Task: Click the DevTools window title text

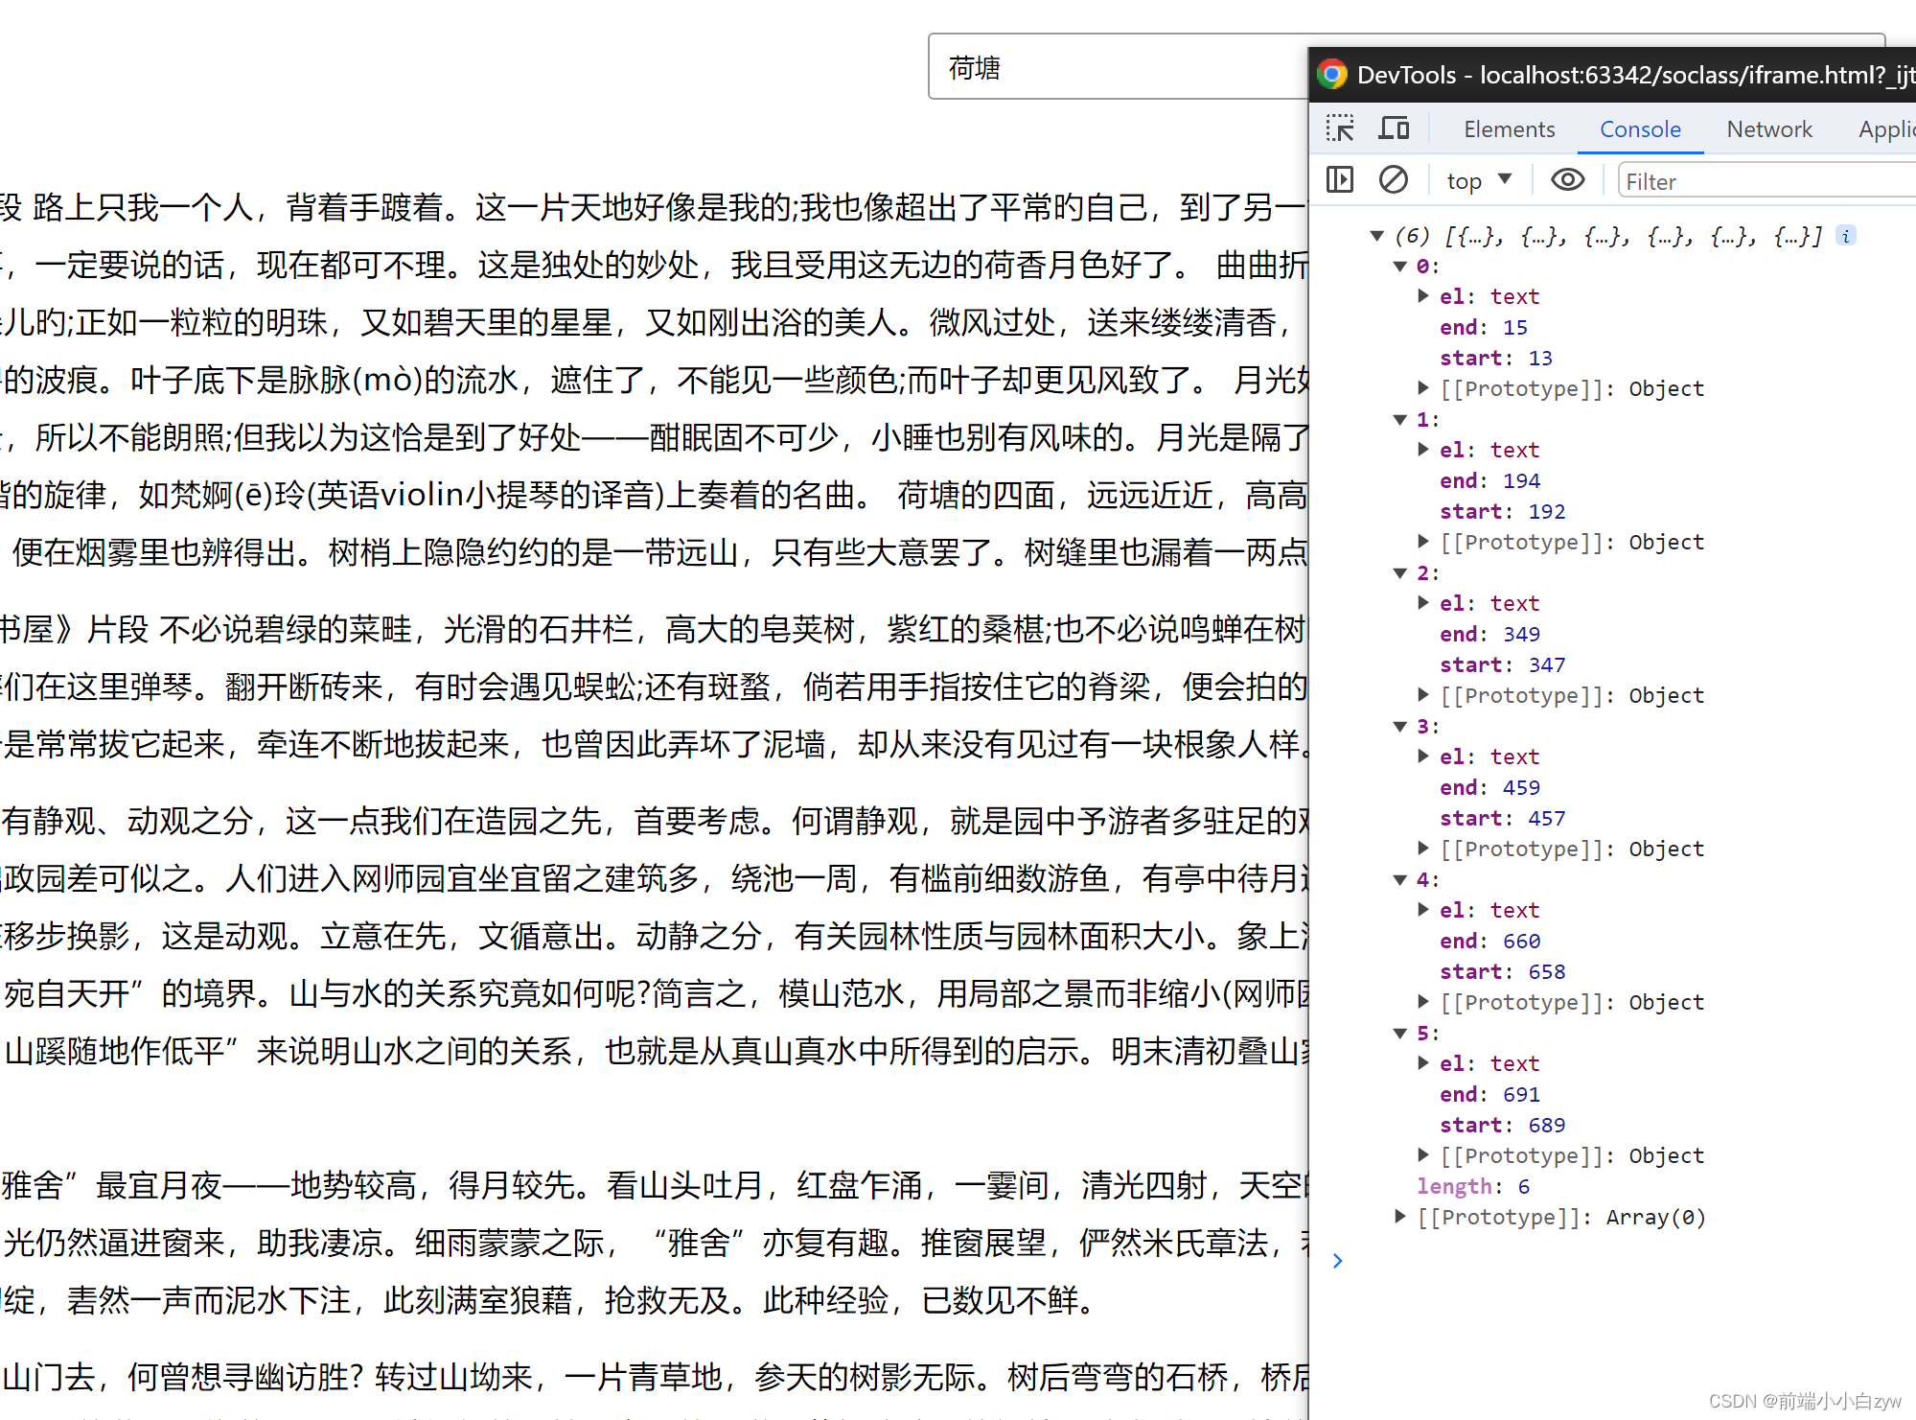Action: coord(1635,75)
